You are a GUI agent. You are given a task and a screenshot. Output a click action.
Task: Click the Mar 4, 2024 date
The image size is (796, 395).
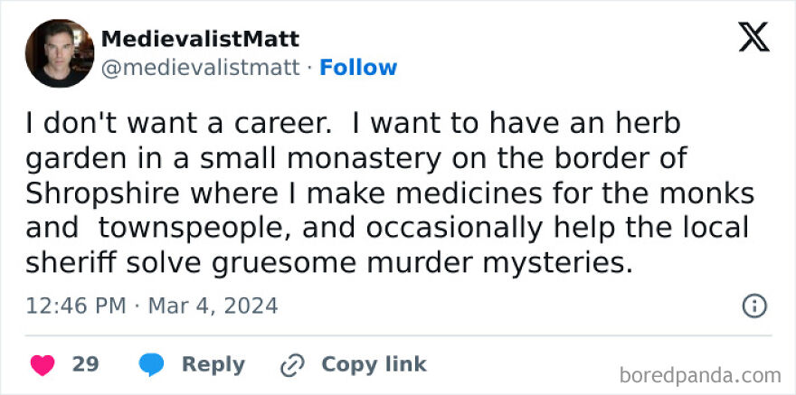[x=213, y=306]
